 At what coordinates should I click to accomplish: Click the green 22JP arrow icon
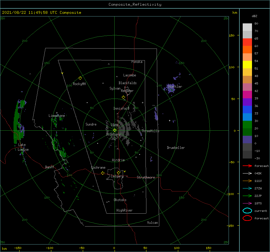247,196
